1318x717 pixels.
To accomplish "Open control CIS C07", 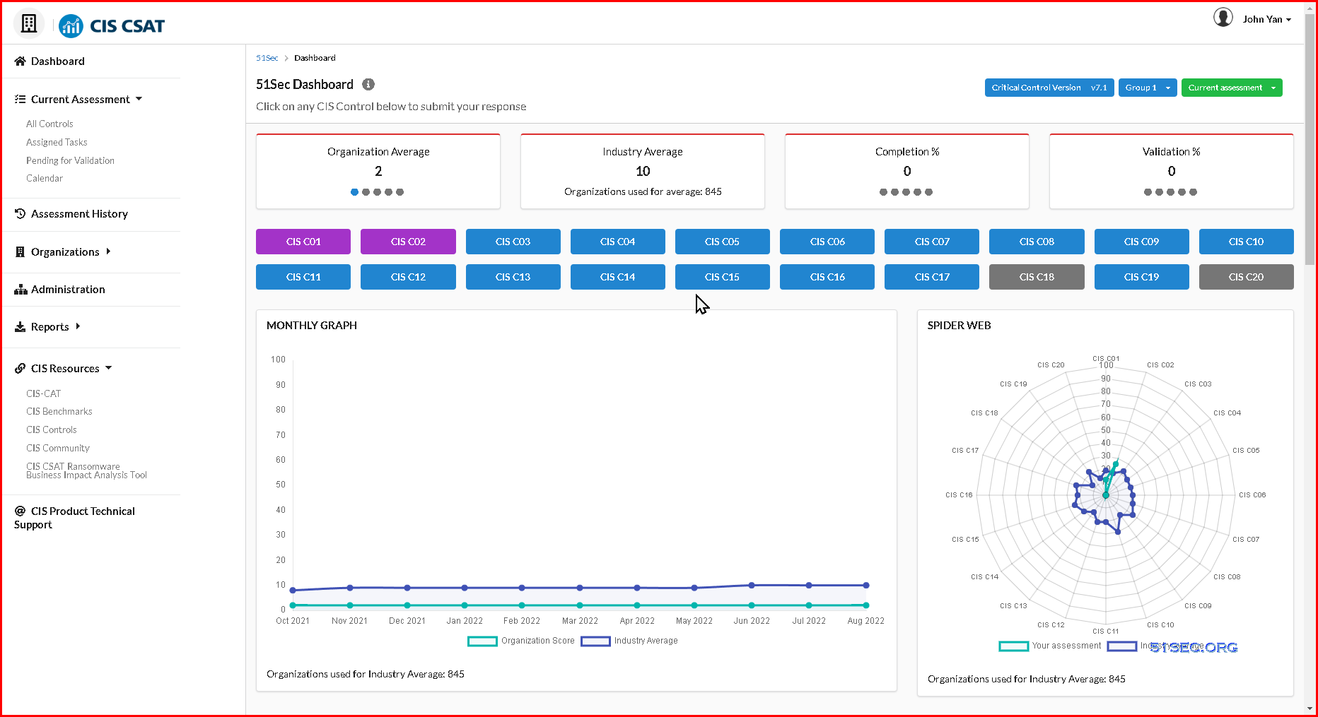I will coord(932,242).
